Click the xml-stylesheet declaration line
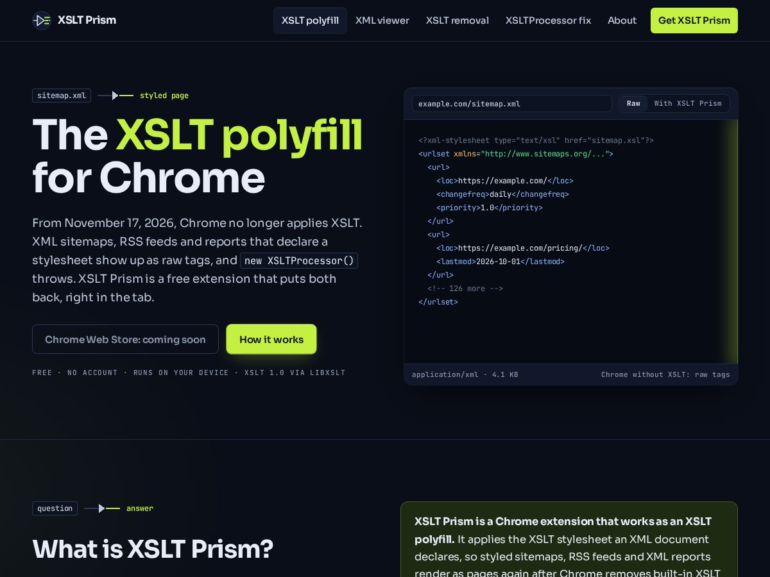770x577 pixels. pos(536,140)
